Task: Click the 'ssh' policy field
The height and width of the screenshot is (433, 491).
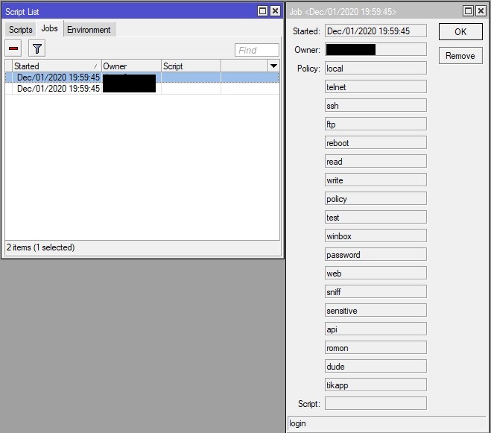Action: [376, 105]
